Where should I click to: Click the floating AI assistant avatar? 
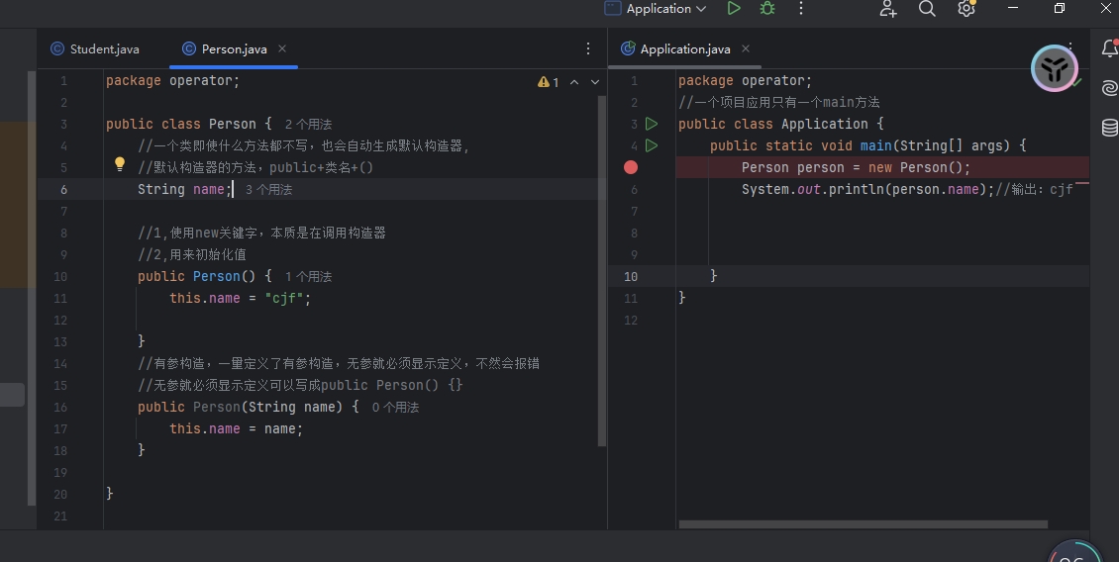point(1054,68)
